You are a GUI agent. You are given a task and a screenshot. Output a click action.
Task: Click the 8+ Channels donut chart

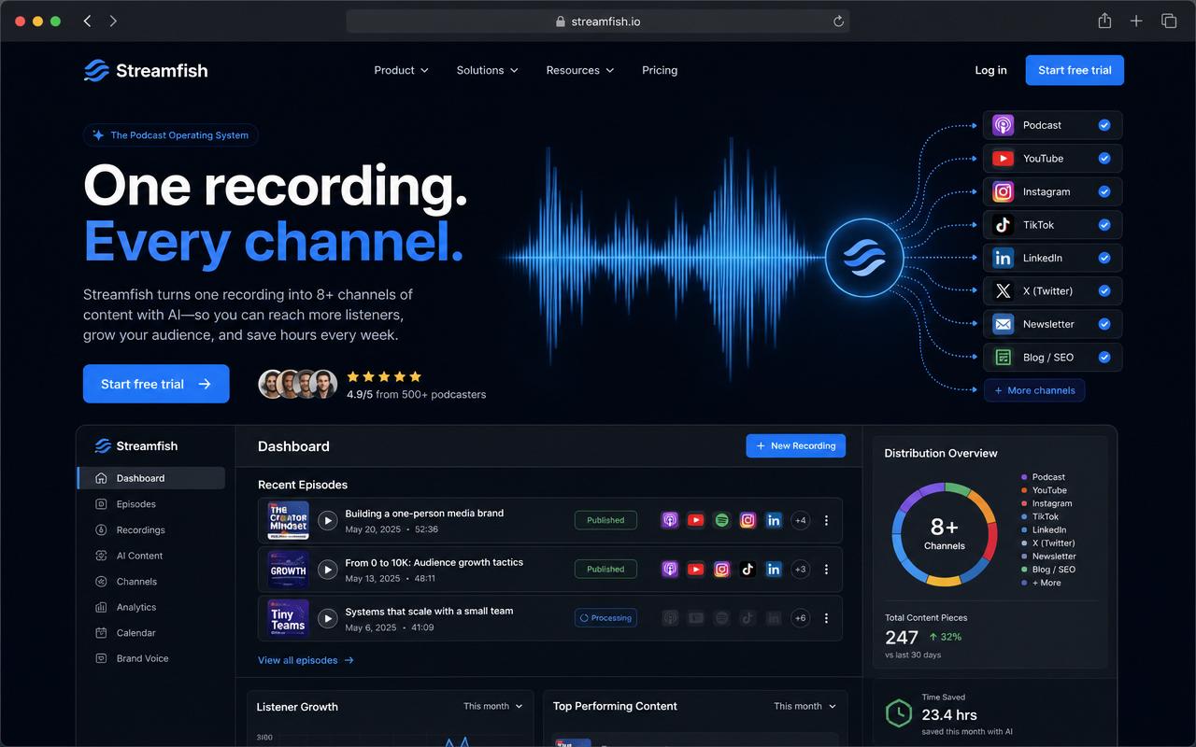point(945,534)
